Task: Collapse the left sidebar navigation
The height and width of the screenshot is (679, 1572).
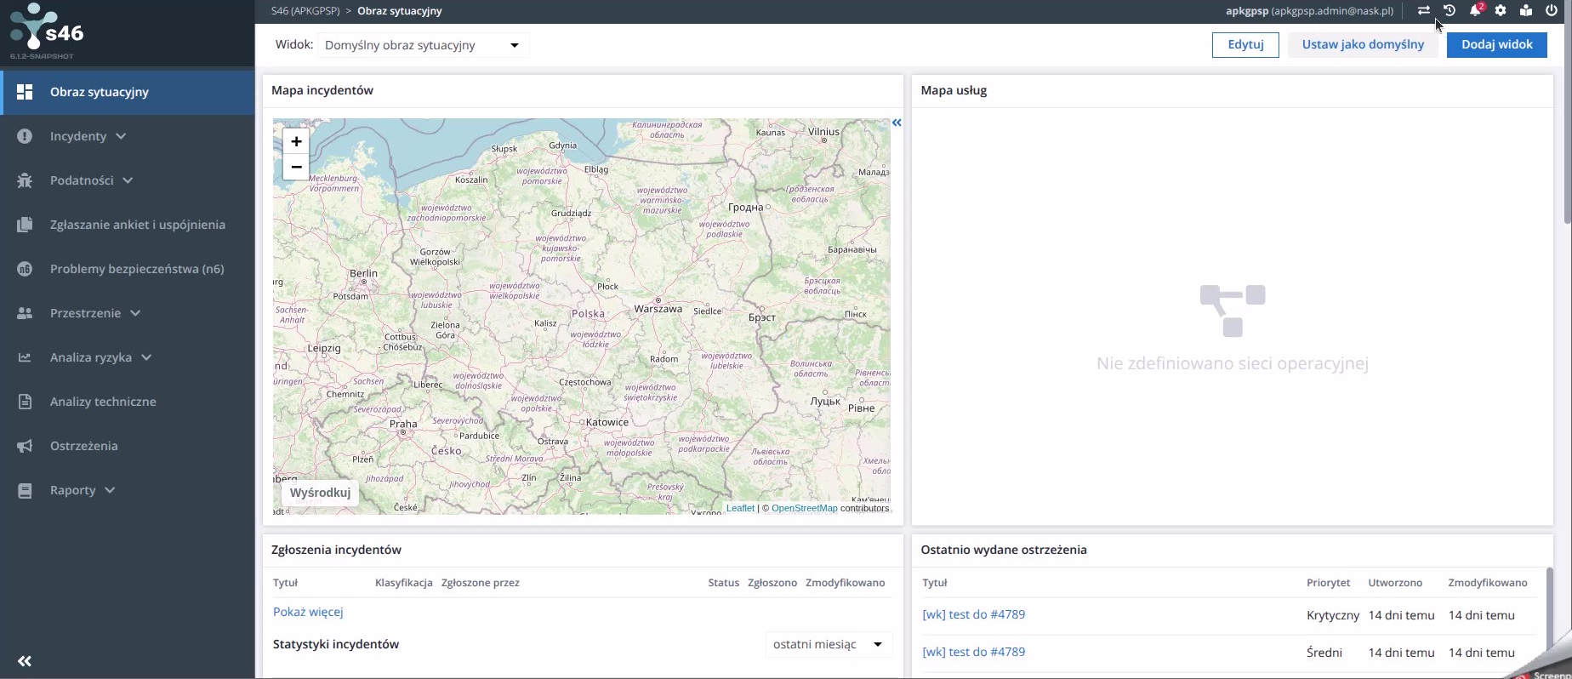Action: (25, 661)
